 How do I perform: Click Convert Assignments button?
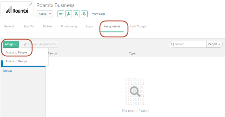tap(39, 44)
